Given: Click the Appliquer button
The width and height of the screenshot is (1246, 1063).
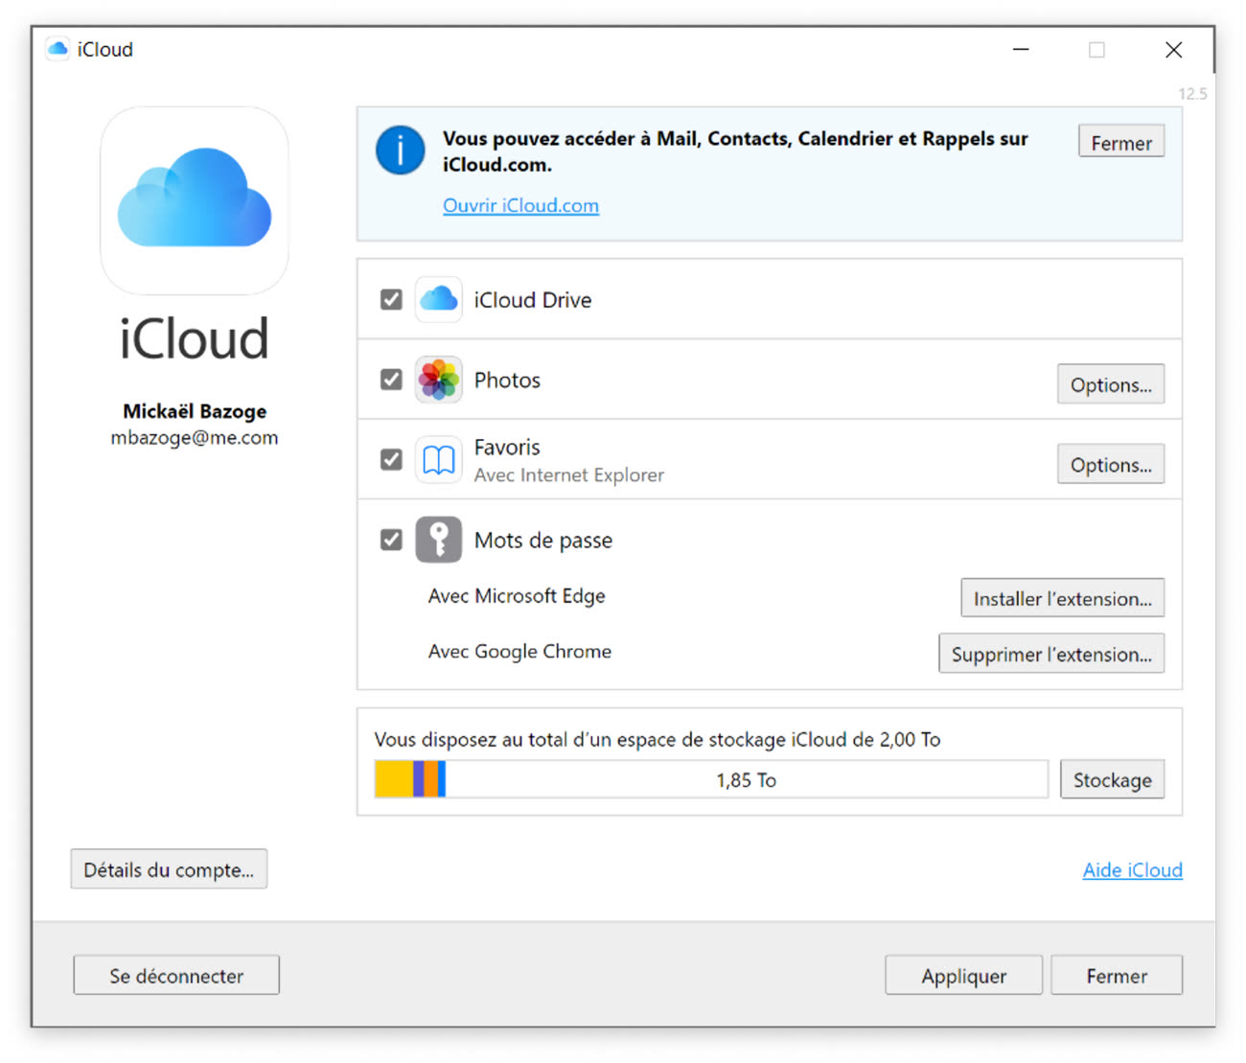Looking at the screenshot, I should pyautogui.click(x=963, y=975).
